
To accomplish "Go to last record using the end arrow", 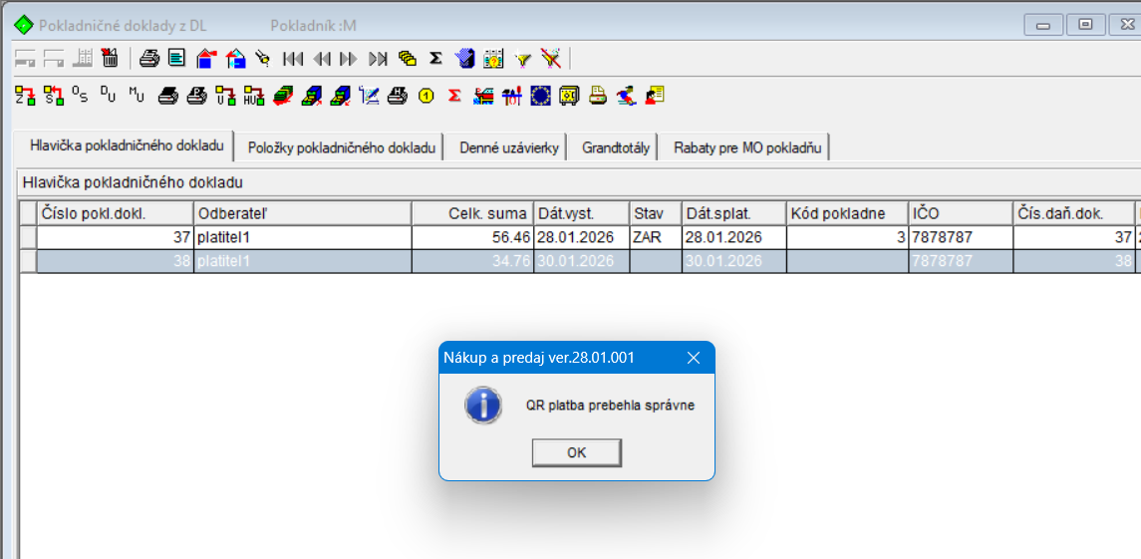I will 378,58.
